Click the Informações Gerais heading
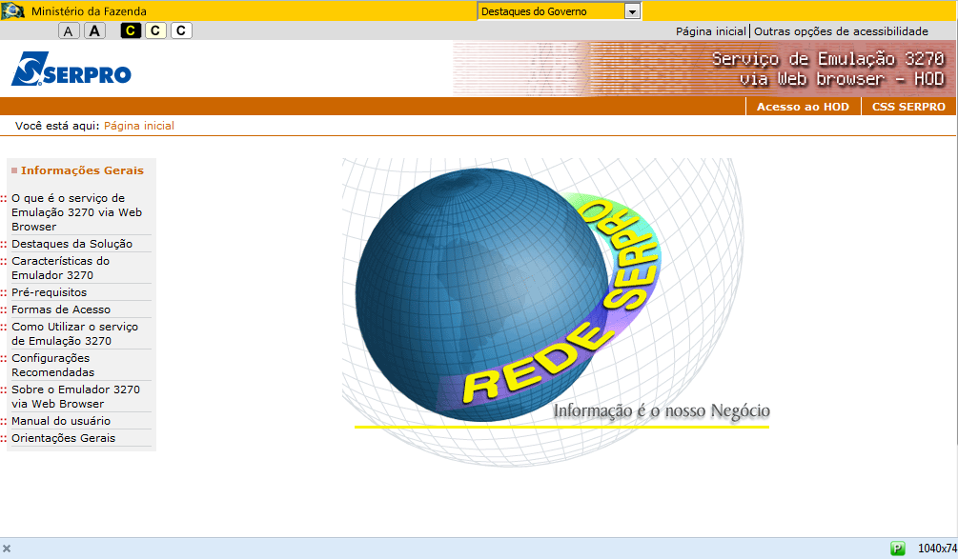The width and height of the screenshot is (958, 559). [x=83, y=170]
